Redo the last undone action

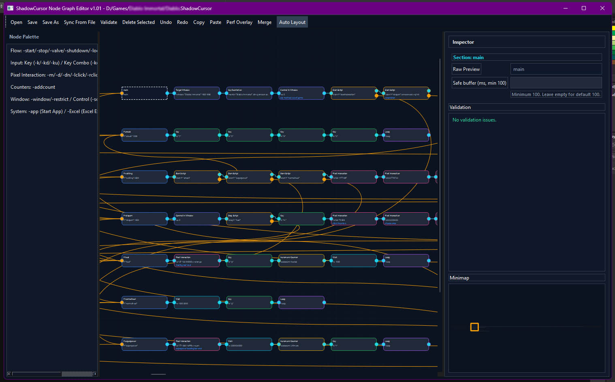click(182, 22)
